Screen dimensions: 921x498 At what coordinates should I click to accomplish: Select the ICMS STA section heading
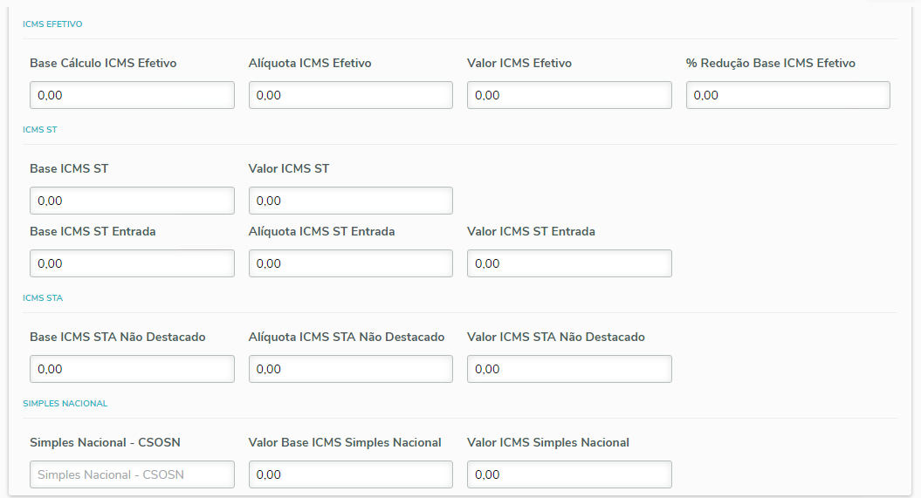tap(43, 298)
